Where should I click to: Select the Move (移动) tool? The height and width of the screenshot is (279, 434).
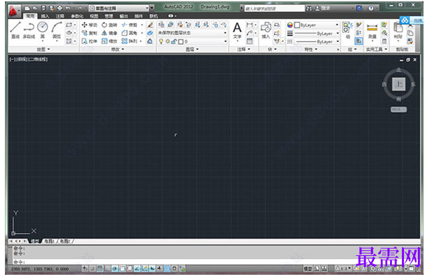tap(89, 25)
